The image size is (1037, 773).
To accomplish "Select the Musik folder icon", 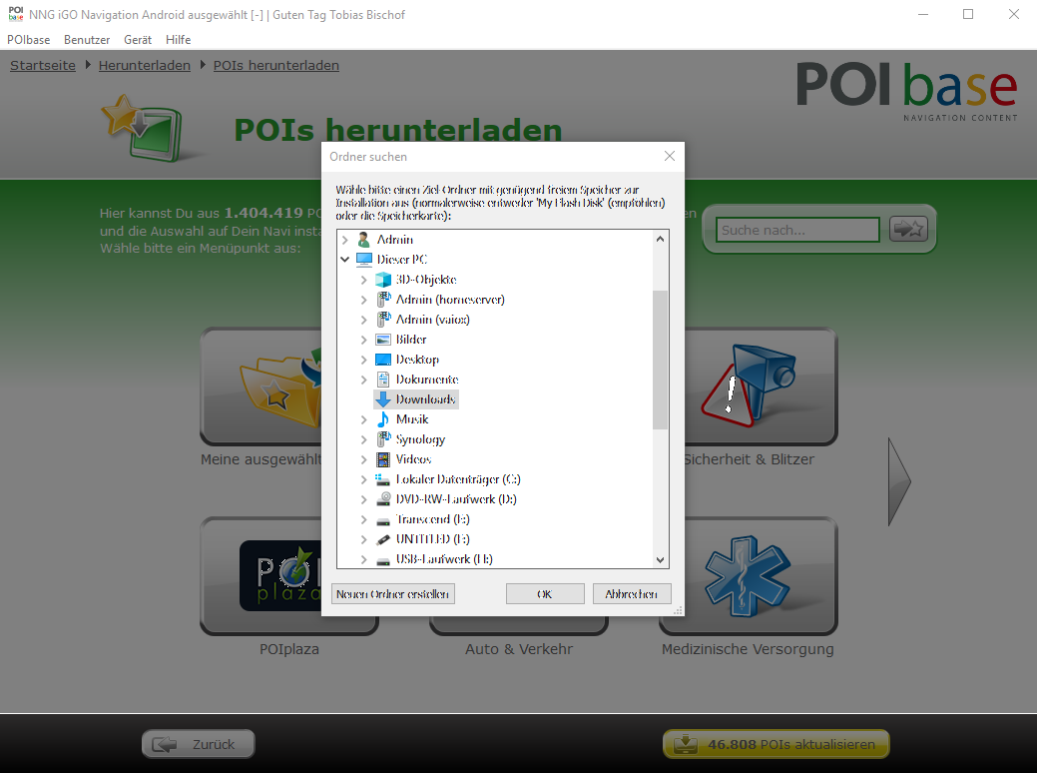I will pos(383,419).
